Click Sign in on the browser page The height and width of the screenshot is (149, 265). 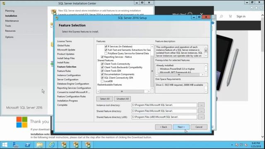[x=241, y=17]
